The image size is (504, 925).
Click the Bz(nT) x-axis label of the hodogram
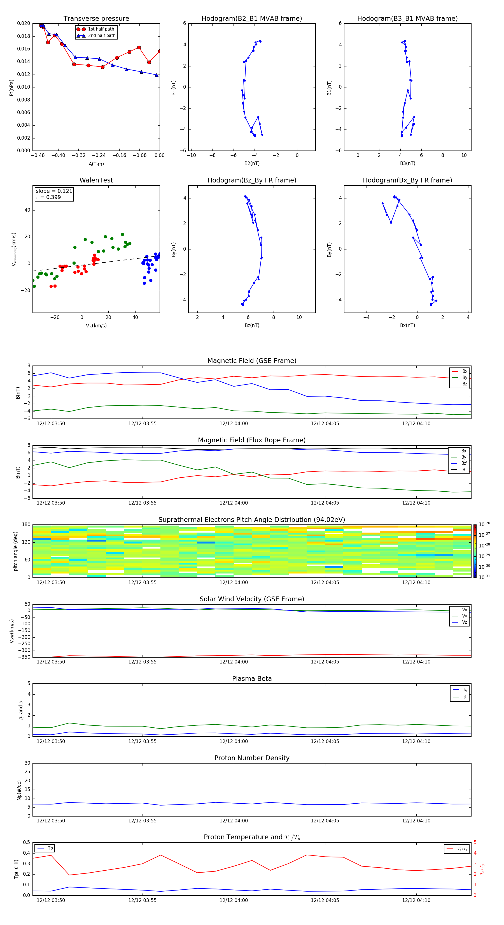point(251,325)
